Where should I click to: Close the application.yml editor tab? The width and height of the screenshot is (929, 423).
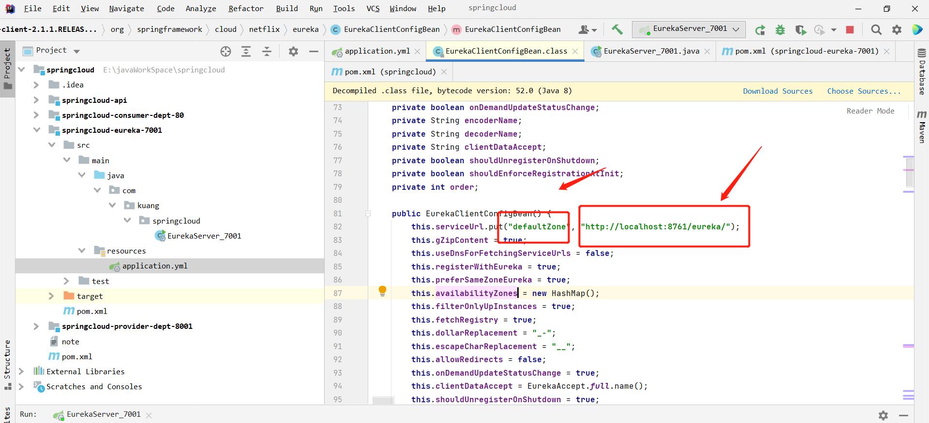click(x=418, y=51)
